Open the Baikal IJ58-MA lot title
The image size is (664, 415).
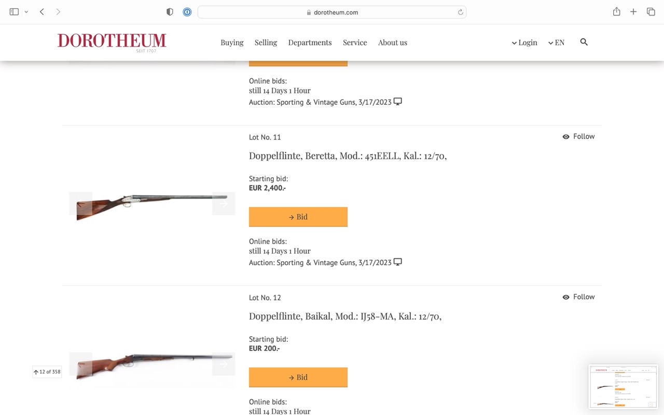pyautogui.click(x=345, y=316)
